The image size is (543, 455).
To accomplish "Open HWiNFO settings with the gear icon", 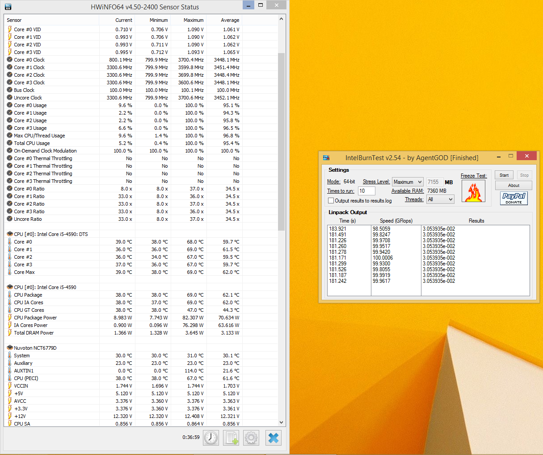I will tap(251, 438).
